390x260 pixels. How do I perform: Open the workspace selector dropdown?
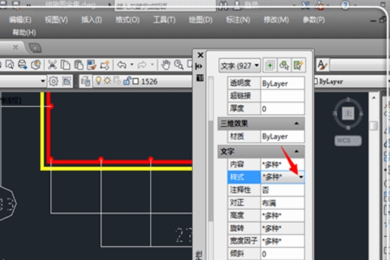pos(43,81)
